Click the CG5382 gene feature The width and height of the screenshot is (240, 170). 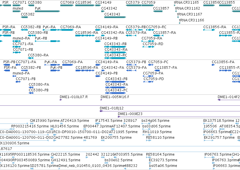pyautogui.click(x=24, y=17)
